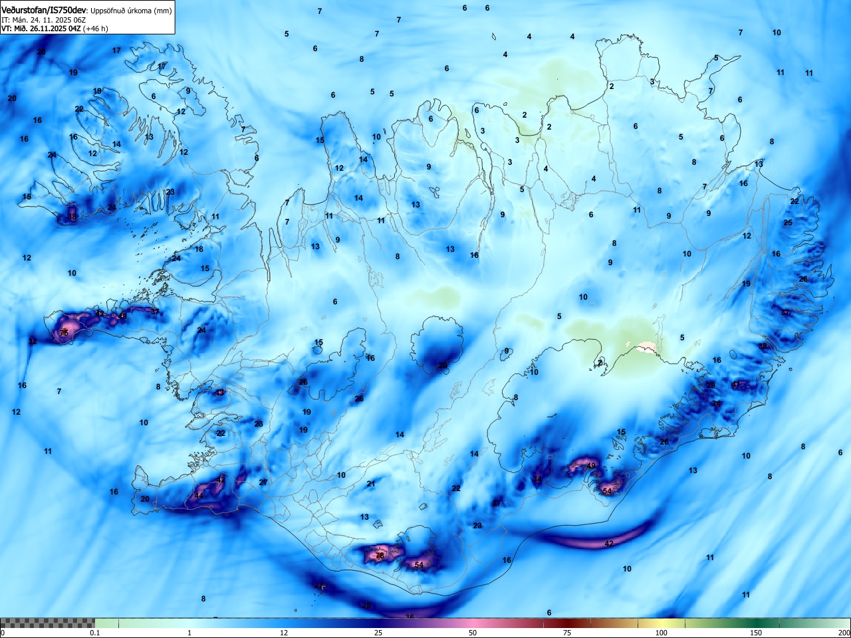
Task: Click the '50' tick label on the color scale
Action: point(472,633)
